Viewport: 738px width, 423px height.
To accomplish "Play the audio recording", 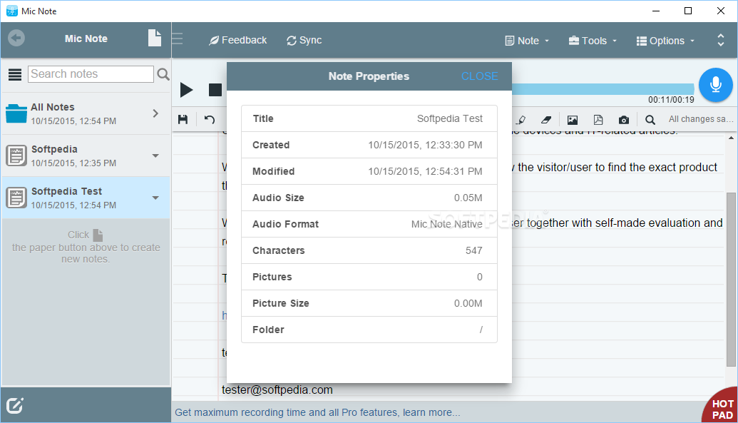I will coord(186,89).
